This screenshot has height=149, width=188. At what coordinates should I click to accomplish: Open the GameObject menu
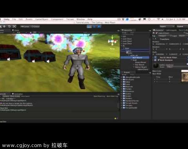pos(42,19)
